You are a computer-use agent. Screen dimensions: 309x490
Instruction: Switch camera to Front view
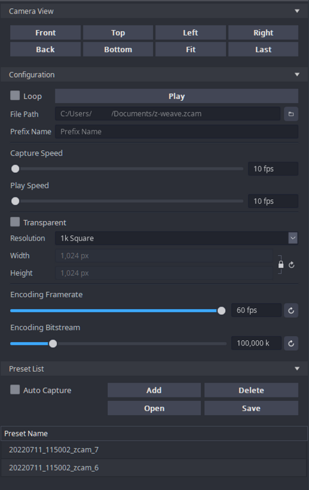pyautogui.click(x=45, y=33)
